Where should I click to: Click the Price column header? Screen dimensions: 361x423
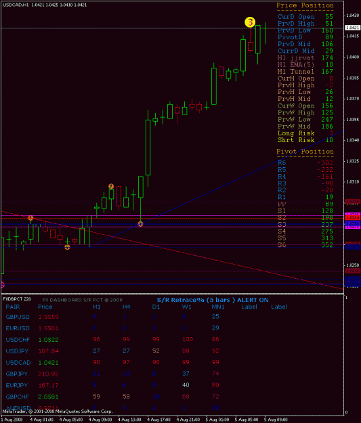[45, 307]
